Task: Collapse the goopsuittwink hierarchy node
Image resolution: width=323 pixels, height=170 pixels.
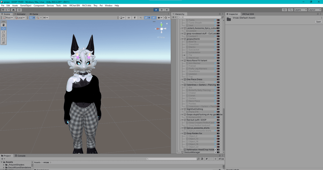Action: click(182, 39)
